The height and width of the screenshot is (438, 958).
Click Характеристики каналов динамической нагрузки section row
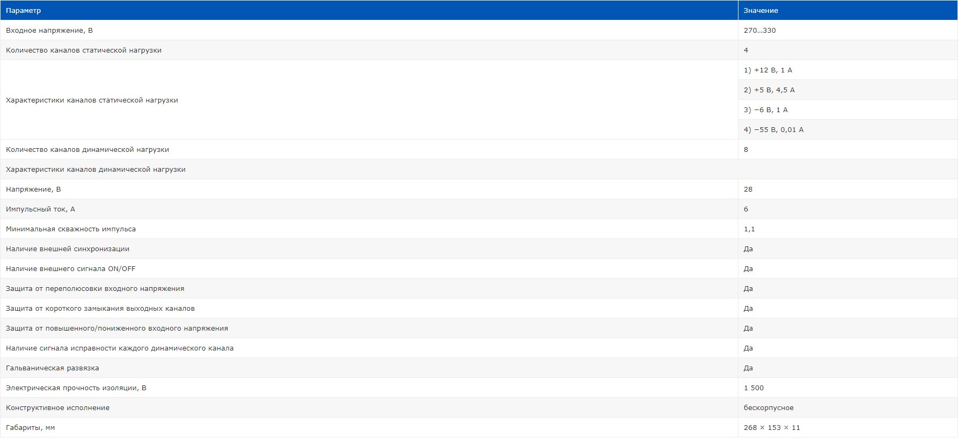click(96, 170)
